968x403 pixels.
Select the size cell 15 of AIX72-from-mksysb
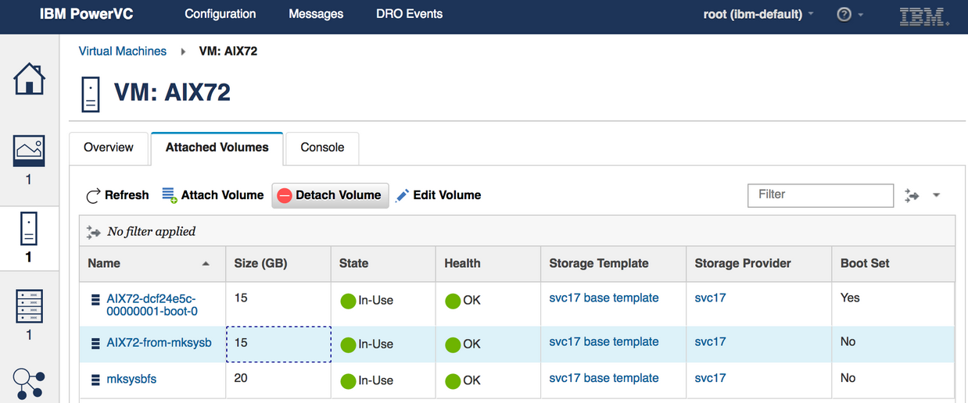click(x=278, y=344)
